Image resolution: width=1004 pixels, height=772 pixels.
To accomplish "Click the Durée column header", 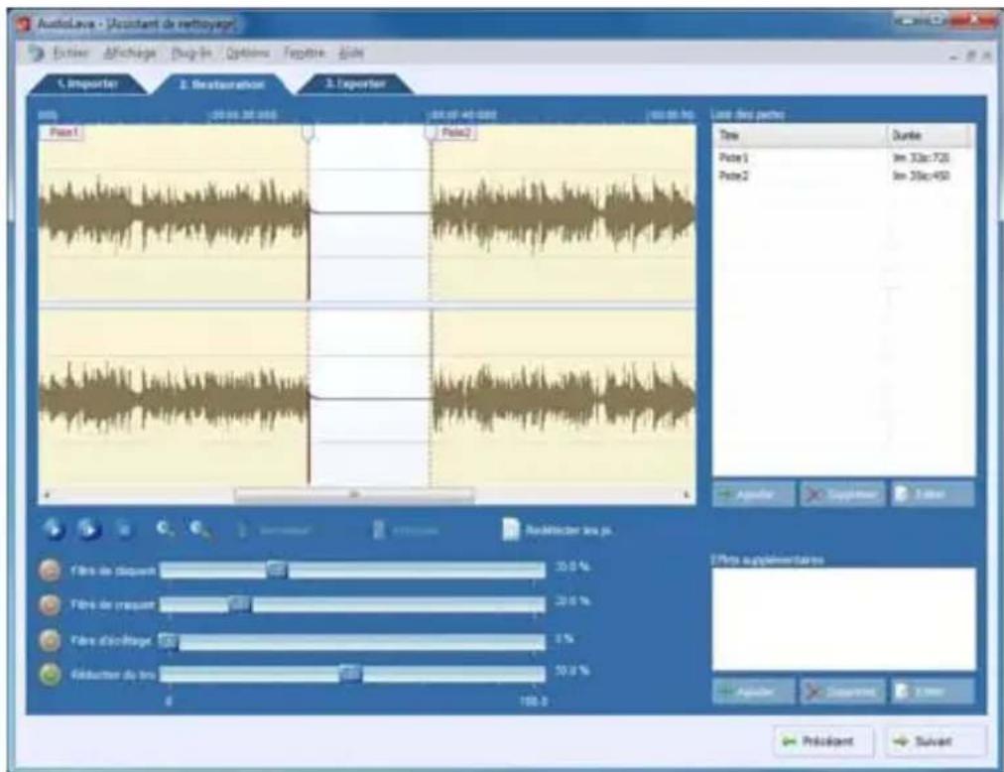I will pos(931,135).
